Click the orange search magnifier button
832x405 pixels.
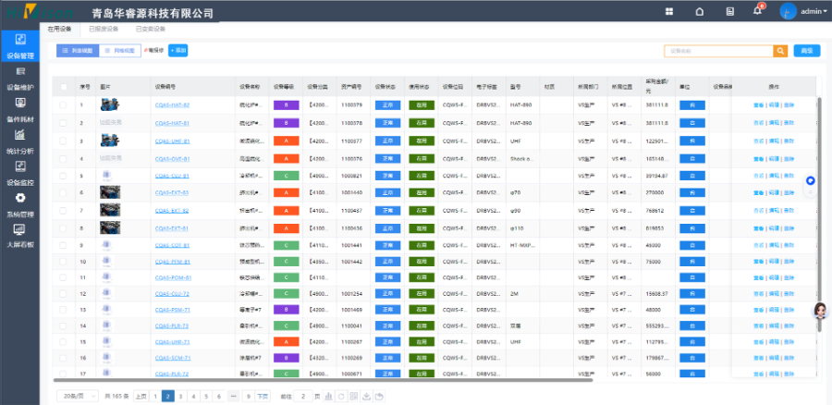[781, 51]
